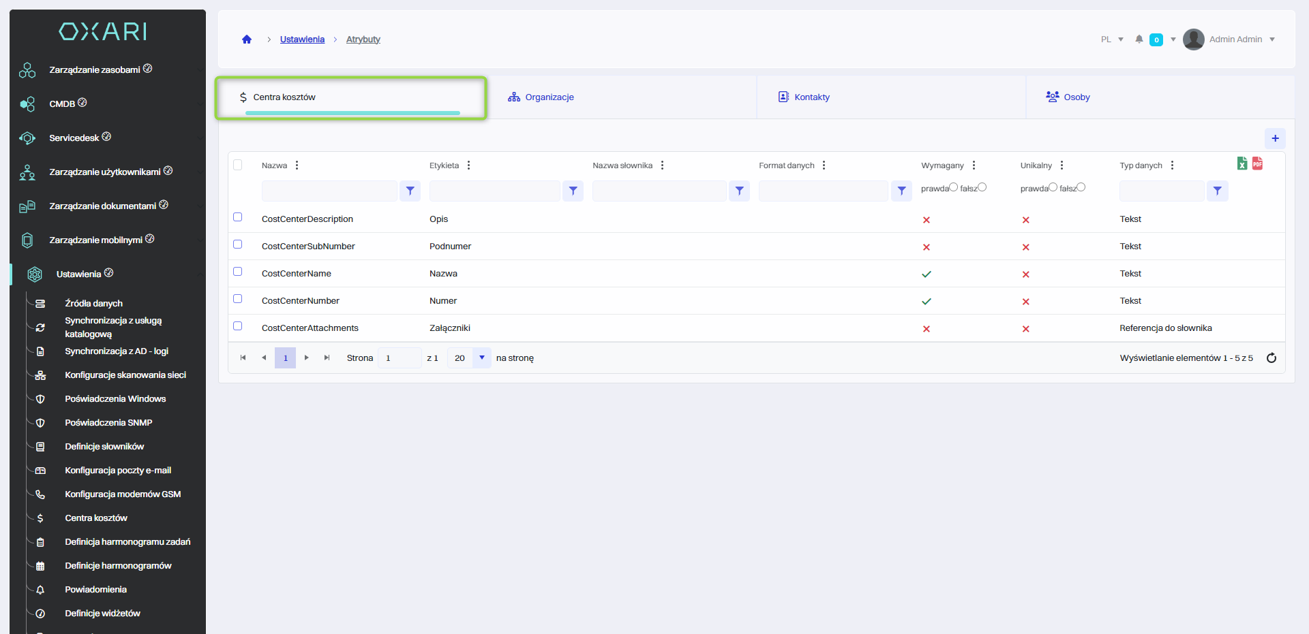
Task: Add new attribute with plus button
Action: point(1275,138)
